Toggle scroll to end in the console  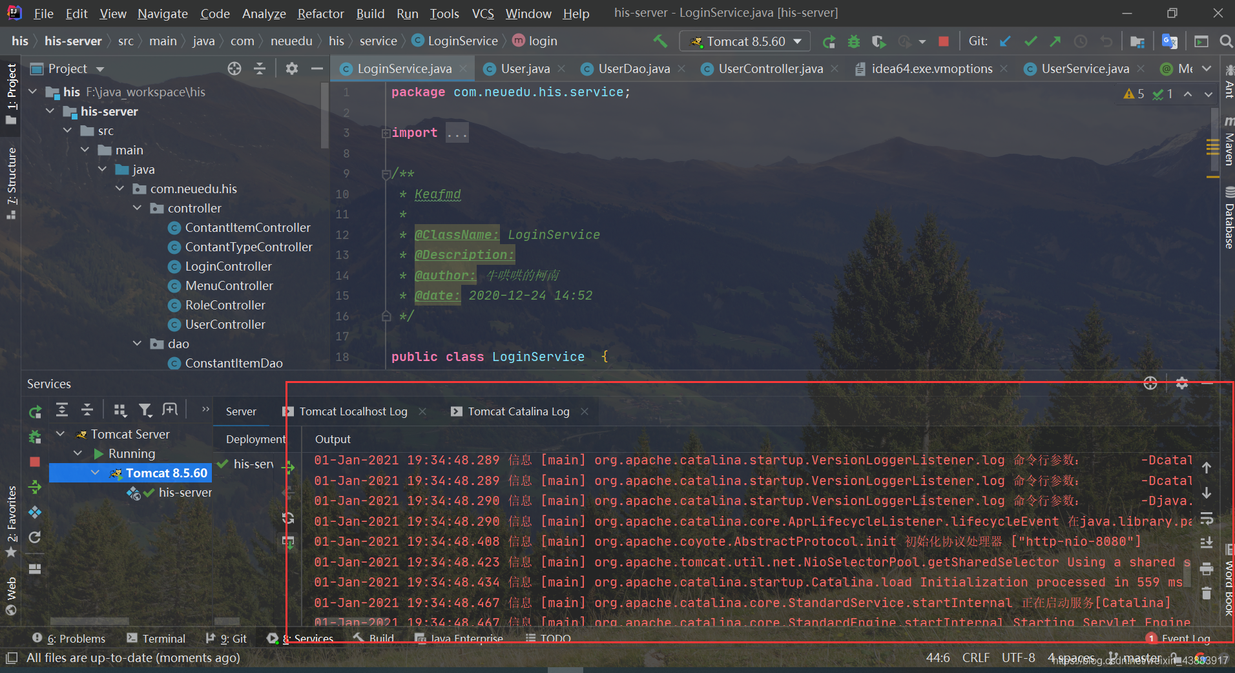1206,543
